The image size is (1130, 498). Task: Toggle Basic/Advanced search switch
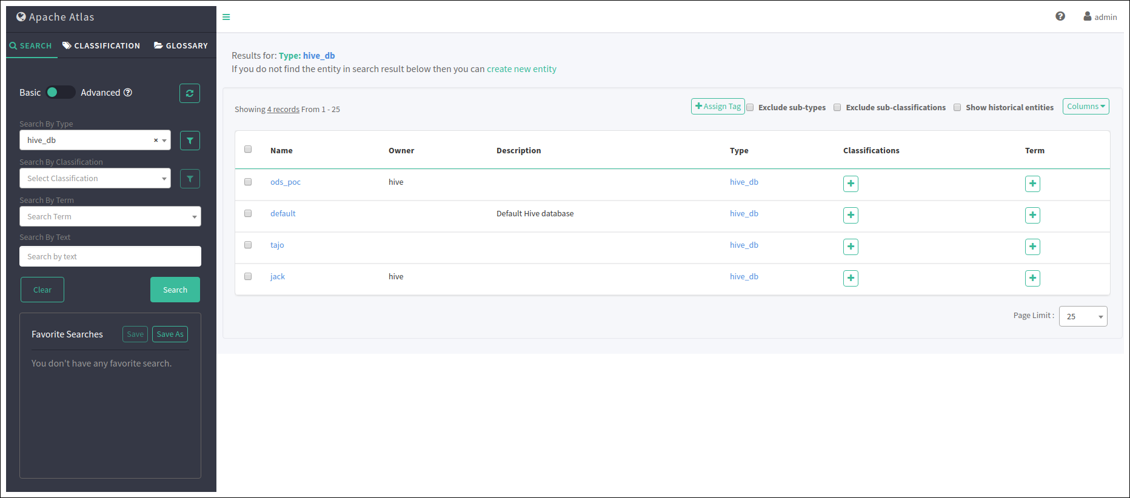point(61,92)
